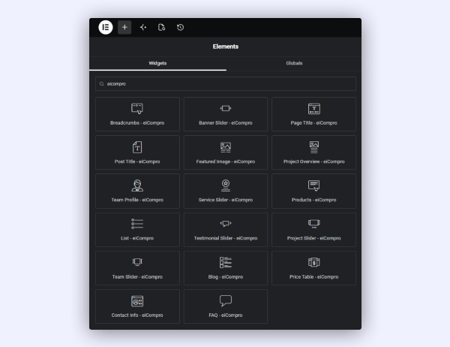The image size is (450, 347).
Task: Click the 'List - eiCompro' label
Action: click(137, 238)
